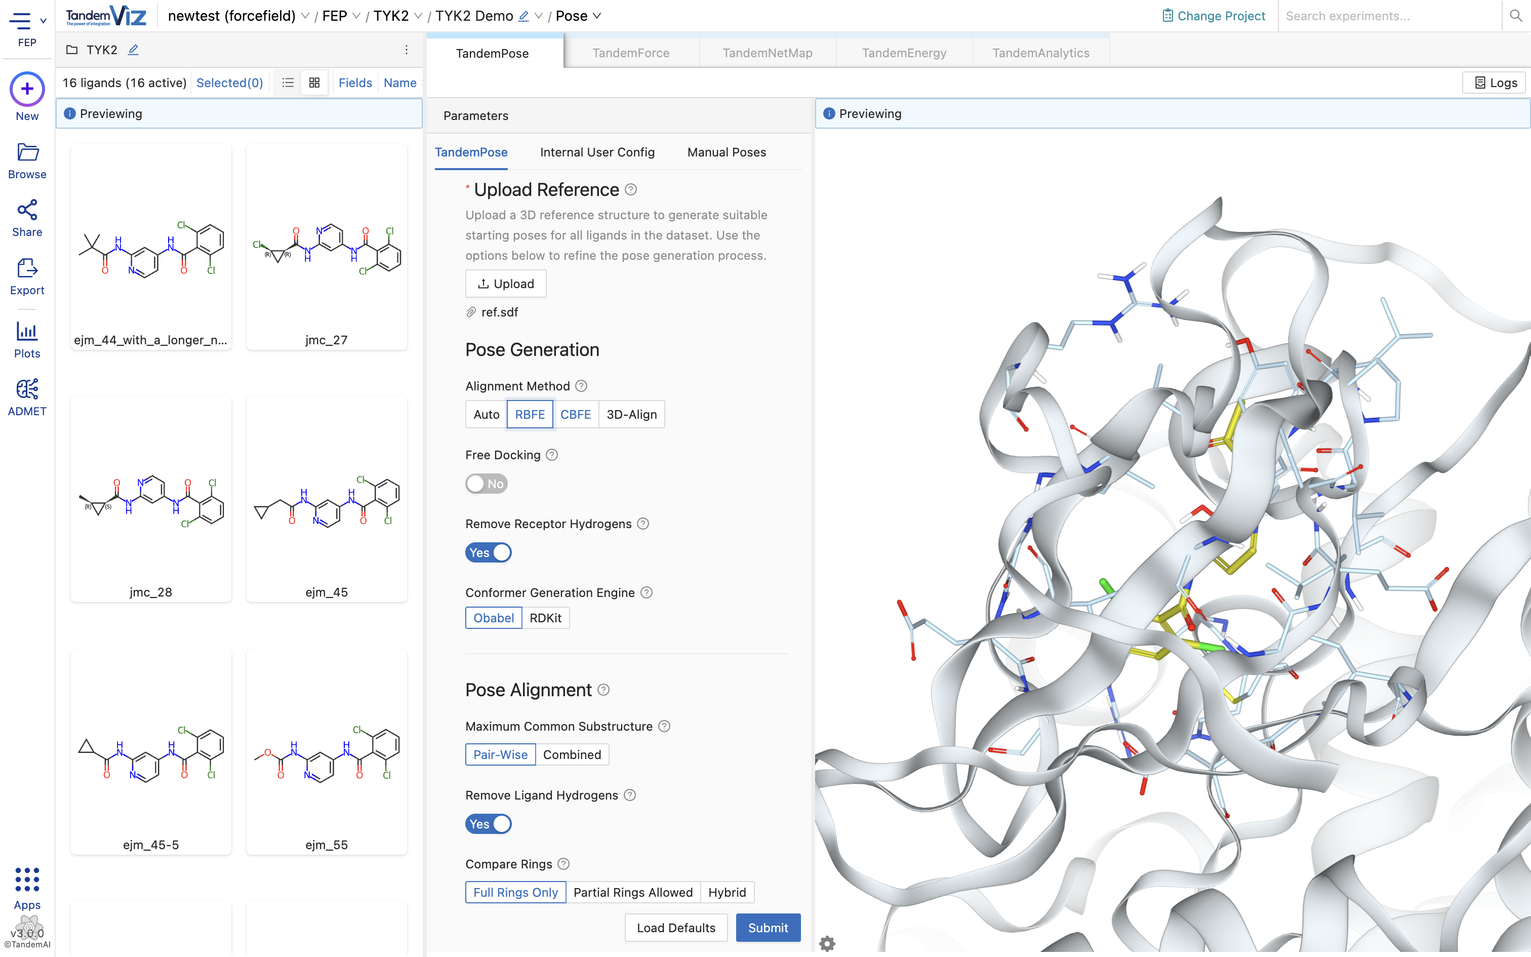Viewport: 1531px width, 957px height.
Task: Open the Apps grid icon
Action: click(x=27, y=880)
